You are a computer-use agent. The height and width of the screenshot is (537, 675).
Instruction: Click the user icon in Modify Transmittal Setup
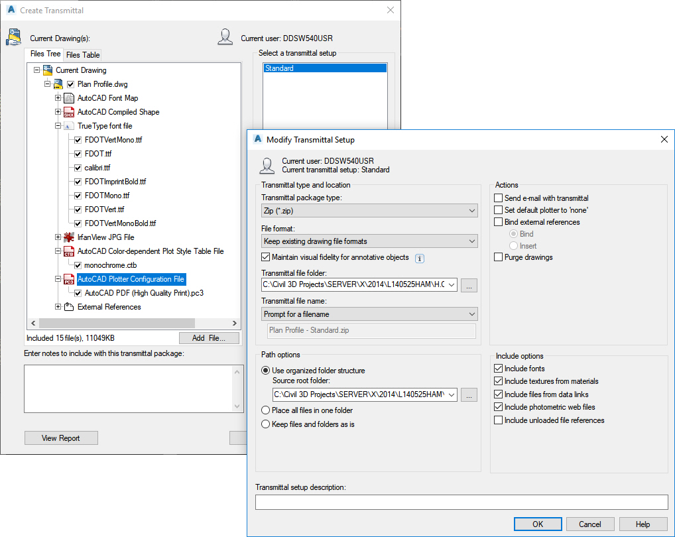[x=267, y=166]
